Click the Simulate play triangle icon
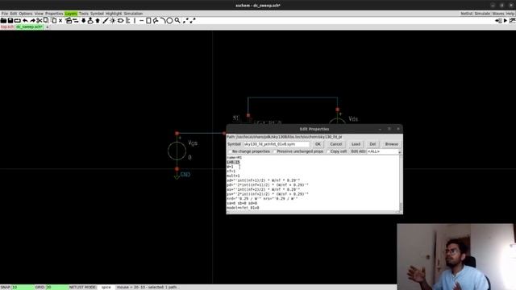Viewport: 516px width, 290px height. tap(506, 20)
